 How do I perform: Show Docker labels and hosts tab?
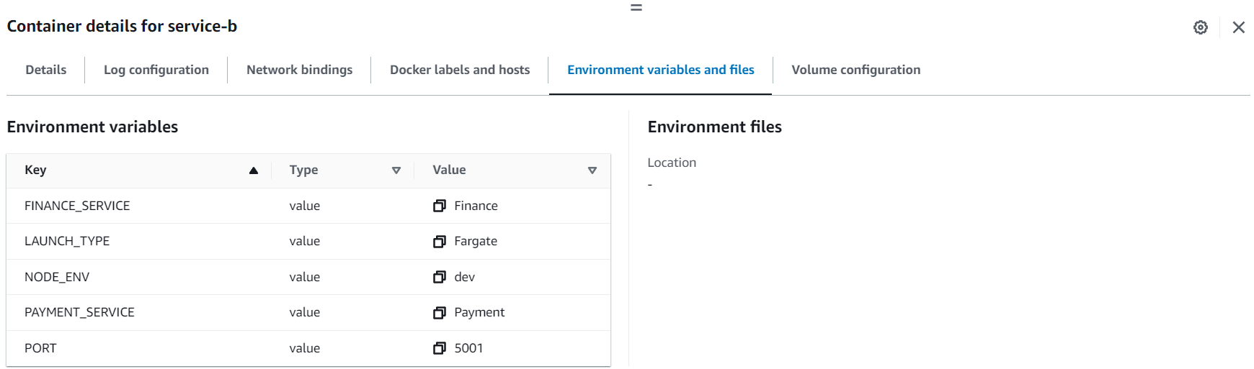pos(460,70)
